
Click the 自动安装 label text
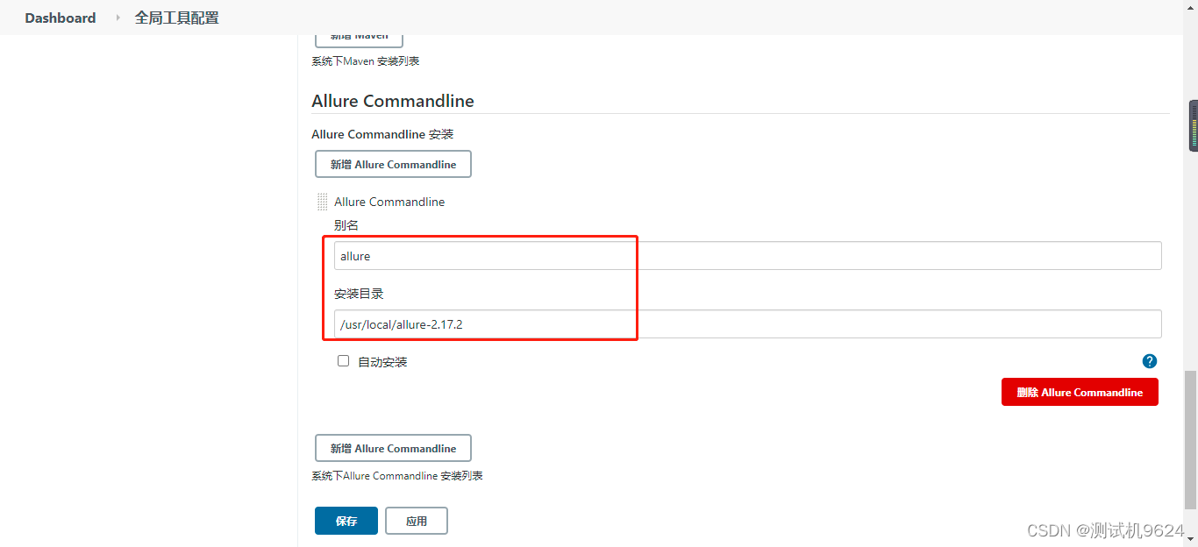coord(382,362)
